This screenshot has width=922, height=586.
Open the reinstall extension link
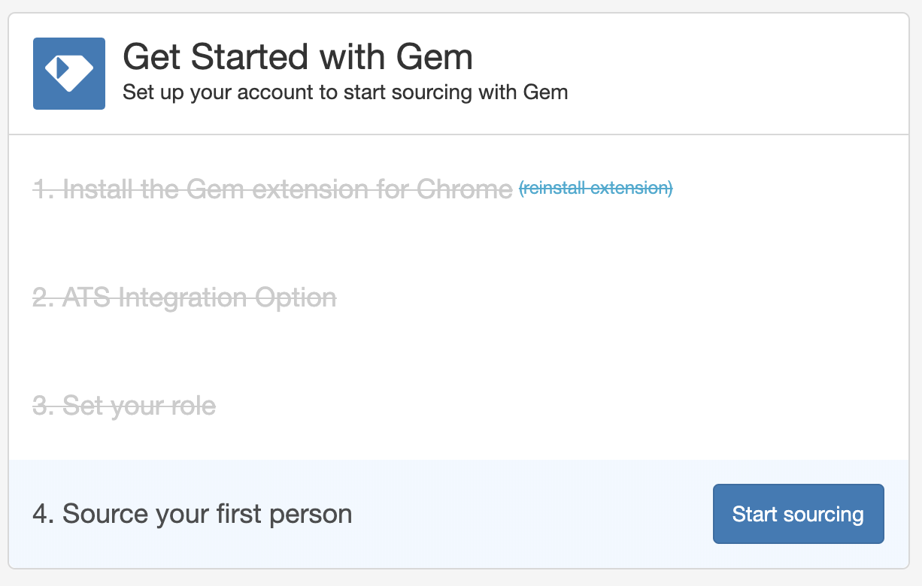click(596, 188)
